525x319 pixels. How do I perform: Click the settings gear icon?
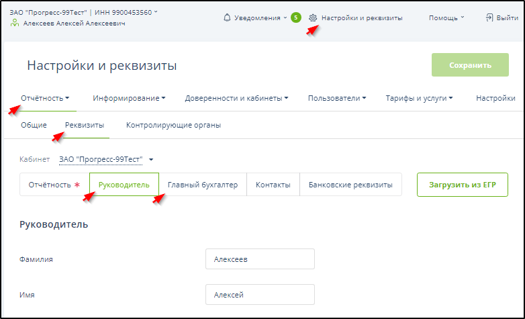pyautogui.click(x=313, y=18)
